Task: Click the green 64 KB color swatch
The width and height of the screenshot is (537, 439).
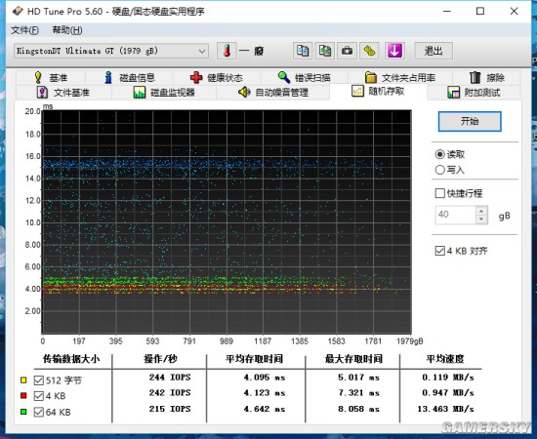Action: (23, 412)
